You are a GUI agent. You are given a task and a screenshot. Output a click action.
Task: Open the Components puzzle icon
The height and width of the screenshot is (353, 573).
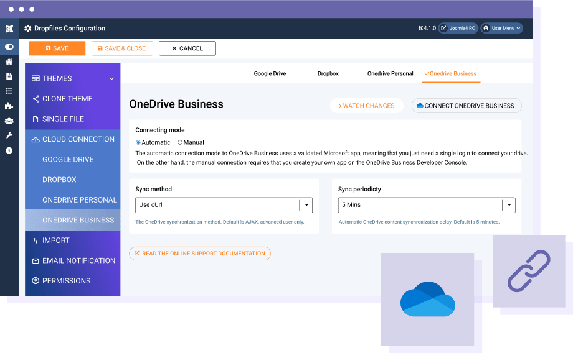[9, 106]
